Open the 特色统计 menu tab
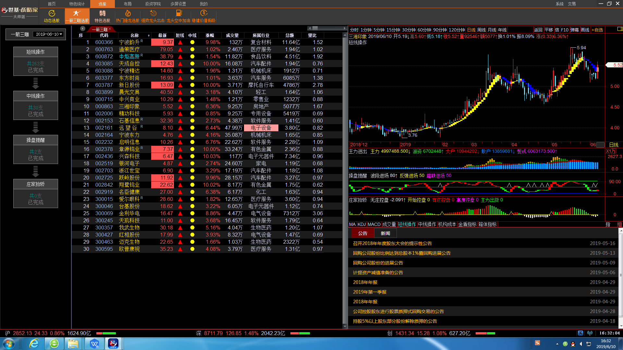 coord(77,4)
